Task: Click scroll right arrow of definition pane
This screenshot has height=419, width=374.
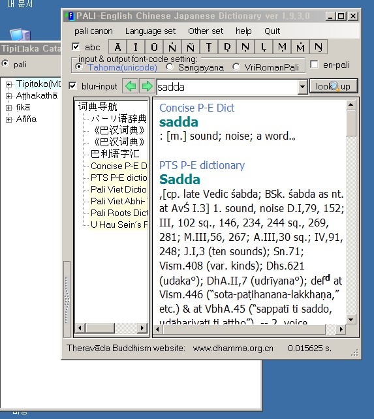Action: [x=341, y=329]
